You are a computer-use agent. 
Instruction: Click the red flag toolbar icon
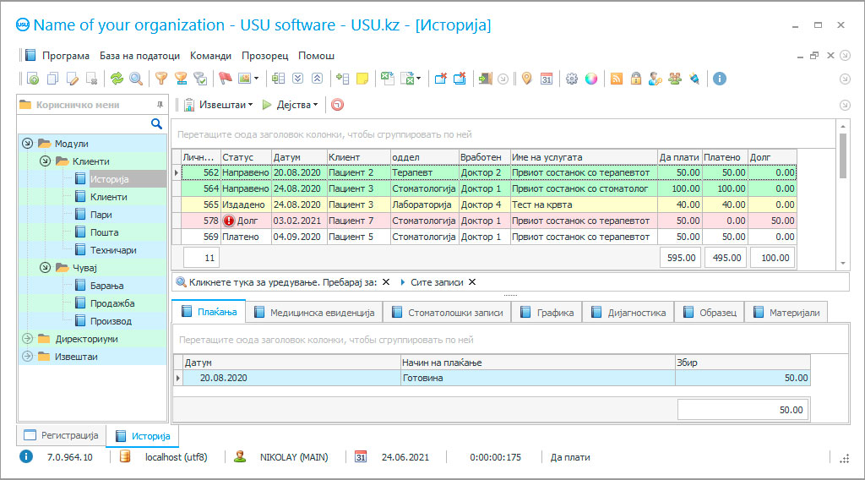pyautogui.click(x=225, y=79)
